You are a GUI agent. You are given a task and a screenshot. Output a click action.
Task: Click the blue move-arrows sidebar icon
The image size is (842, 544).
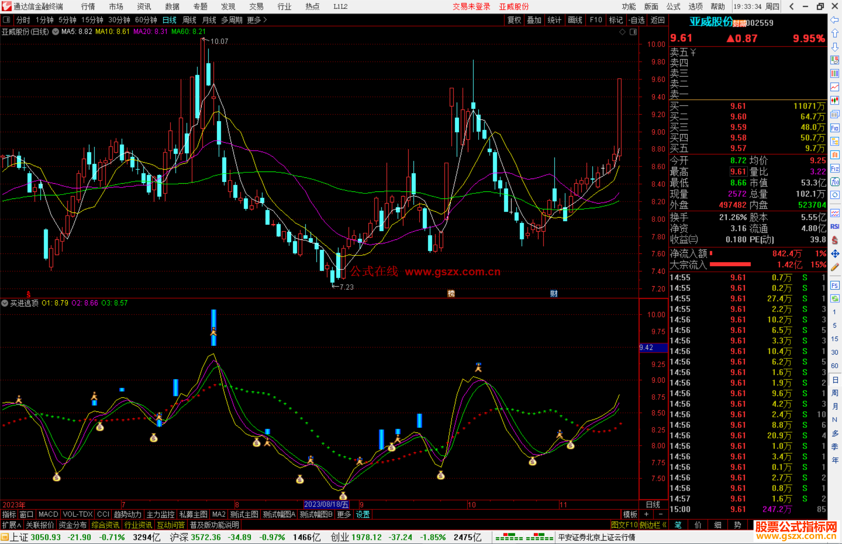[835, 254]
